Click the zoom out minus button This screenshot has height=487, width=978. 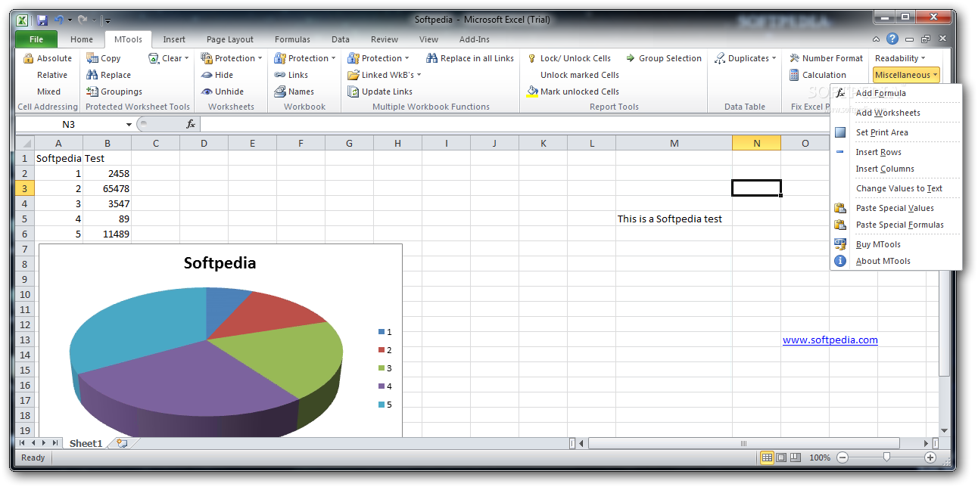(x=843, y=458)
